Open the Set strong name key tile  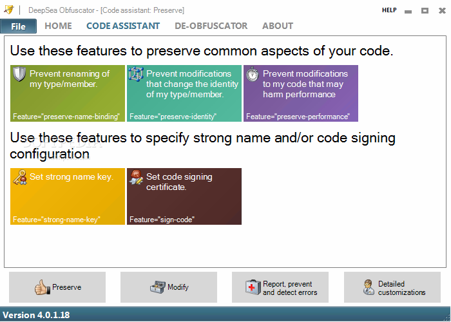click(x=68, y=196)
